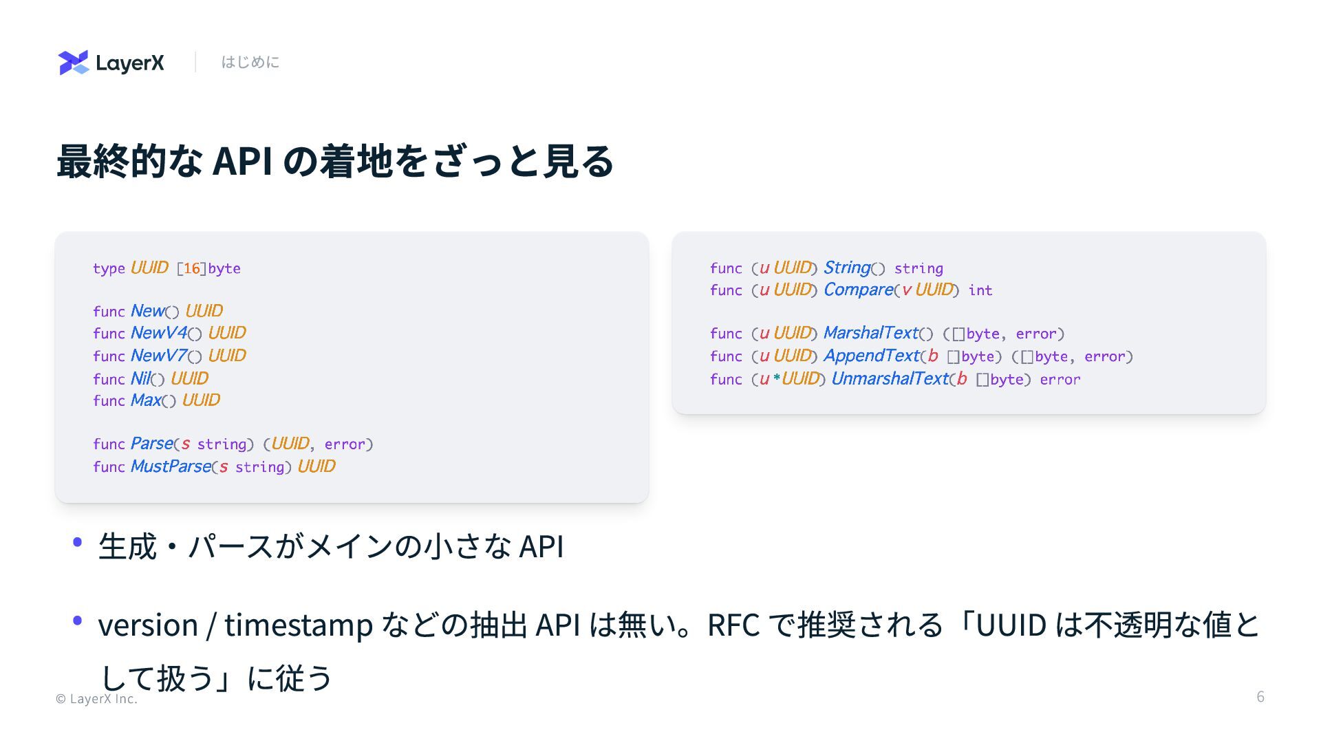
Task: Click the type UUID [16]byte line
Action: click(x=167, y=268)
